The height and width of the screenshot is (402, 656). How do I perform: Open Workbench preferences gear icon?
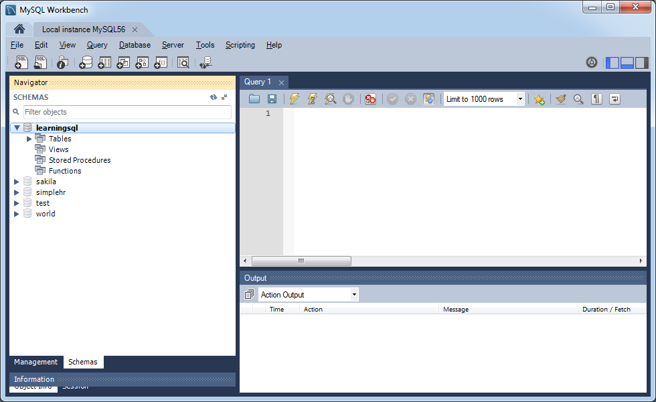592,62
